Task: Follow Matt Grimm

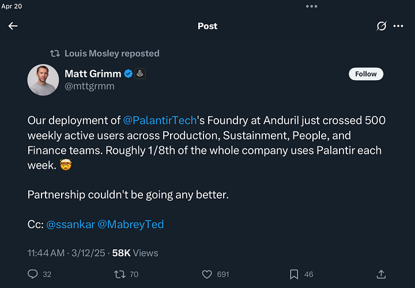Action: (366, 74)
